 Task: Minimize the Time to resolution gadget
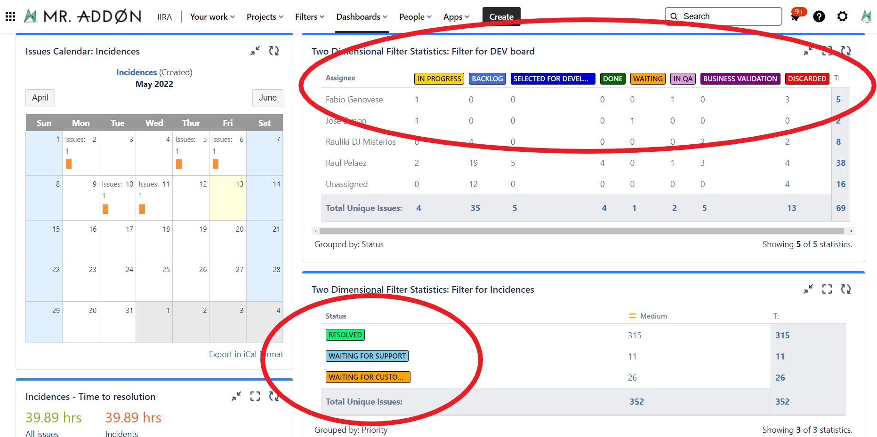[x=236, y=396]
